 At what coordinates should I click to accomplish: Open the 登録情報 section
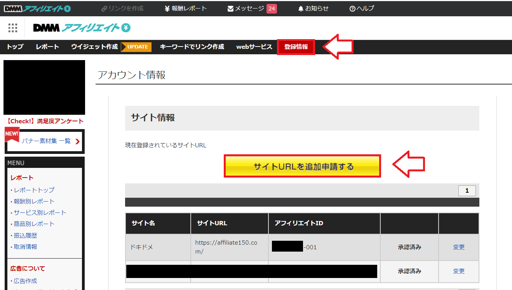pos(296,47)
